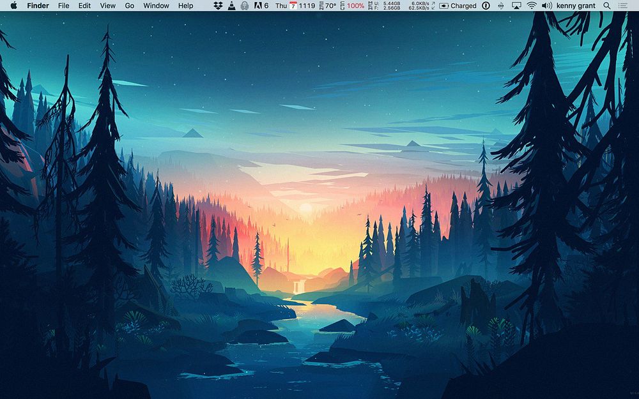Open Spotlight search magnifier
The height and width of the screenshot is (399, 639).
[607, 6]
